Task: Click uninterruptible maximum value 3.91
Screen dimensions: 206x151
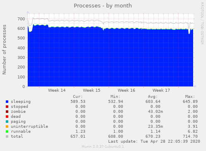Action: coord(193,127)
